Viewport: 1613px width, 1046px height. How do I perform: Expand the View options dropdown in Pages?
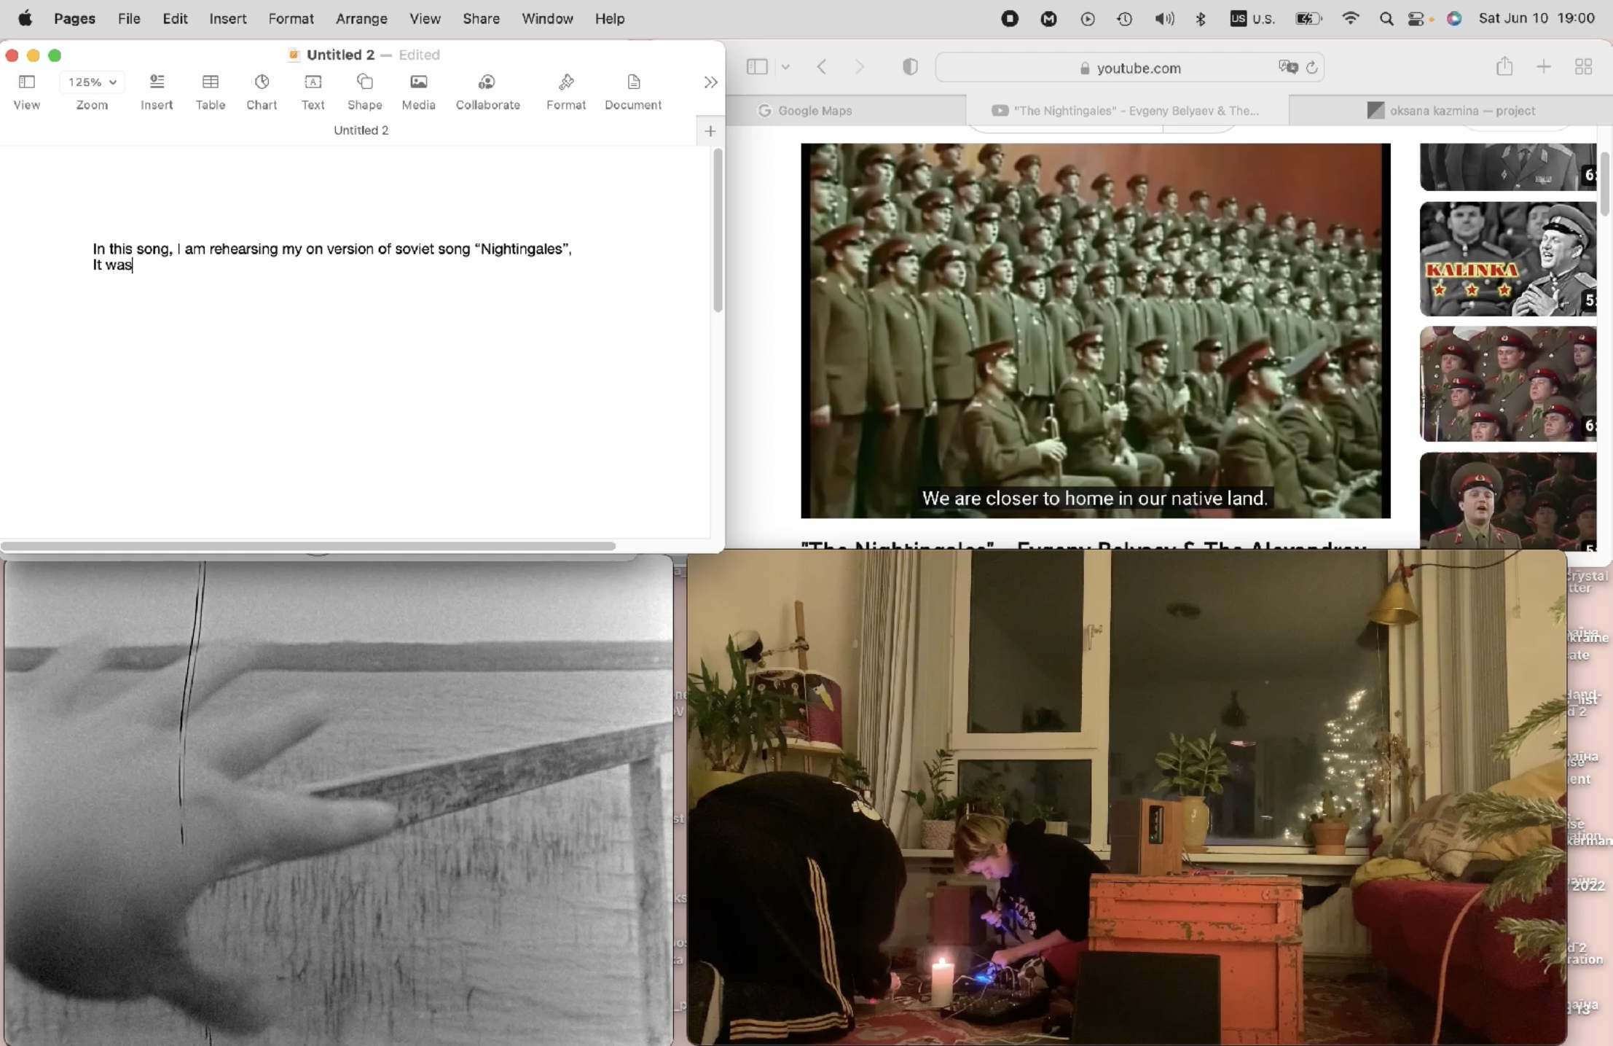click(x=26, y=82)
